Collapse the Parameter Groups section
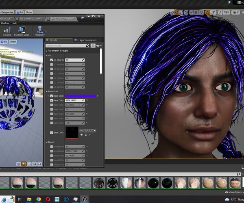Image resolution: width=244 pixels, height=203 pixels. (x=46, y=51)
